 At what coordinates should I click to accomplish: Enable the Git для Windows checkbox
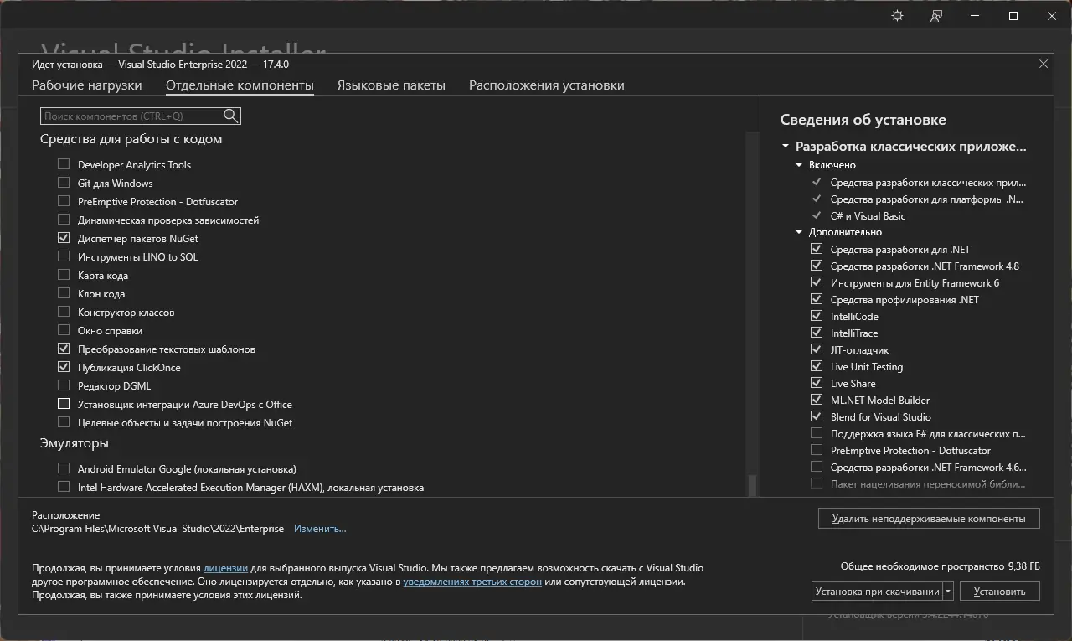64,183
